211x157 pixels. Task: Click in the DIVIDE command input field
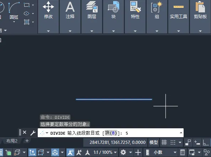pos(111,133)
